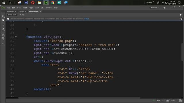Open the File menu
Screen dimensions: 184x103
coord(9,8)
